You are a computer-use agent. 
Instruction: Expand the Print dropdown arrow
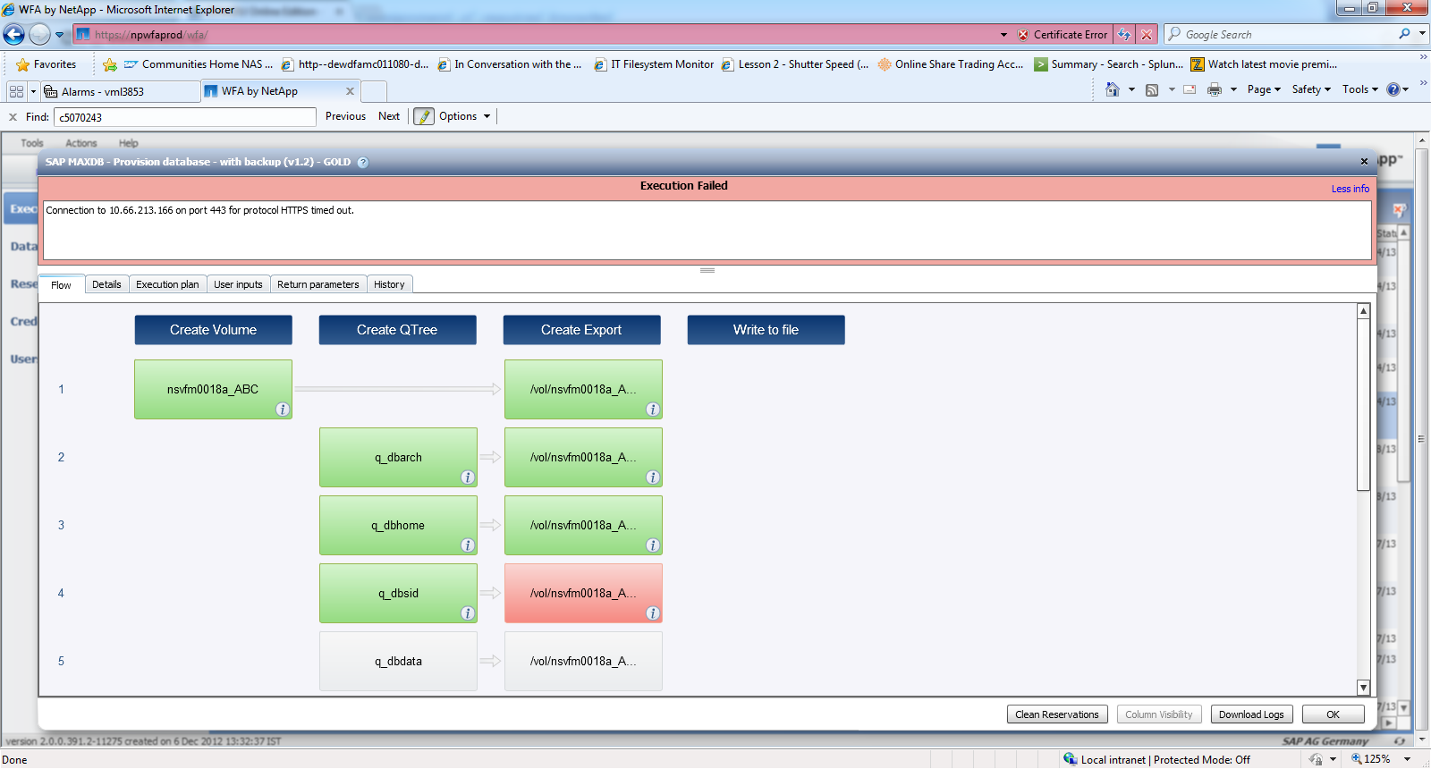point(1233,89)
